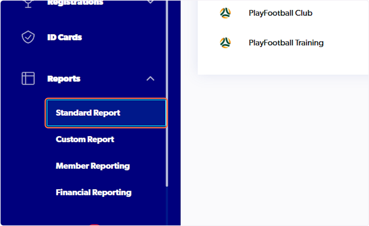Viewport: 369px width, 226px height.
Task: Click the ID Cards shield icon
Action: 28,37
